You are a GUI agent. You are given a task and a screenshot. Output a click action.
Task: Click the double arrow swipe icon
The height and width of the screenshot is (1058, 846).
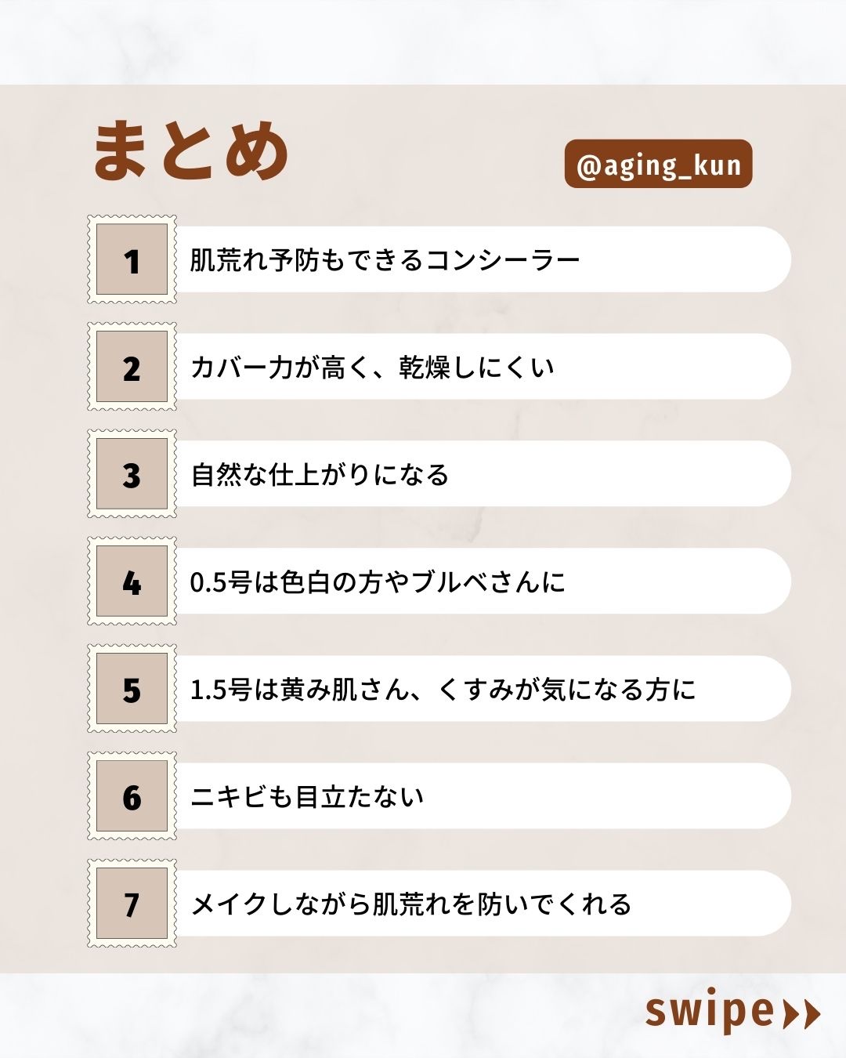(802, 1013)
